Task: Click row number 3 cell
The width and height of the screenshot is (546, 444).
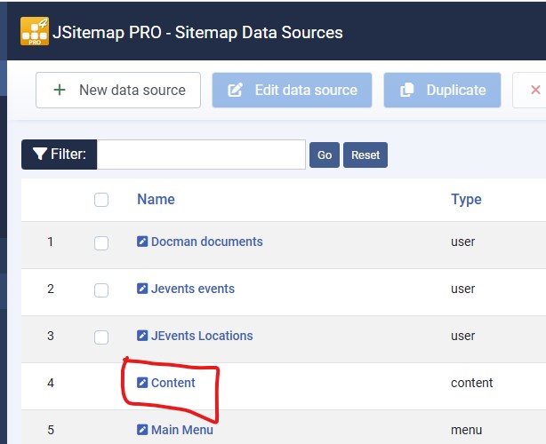Action: (51, 336)
